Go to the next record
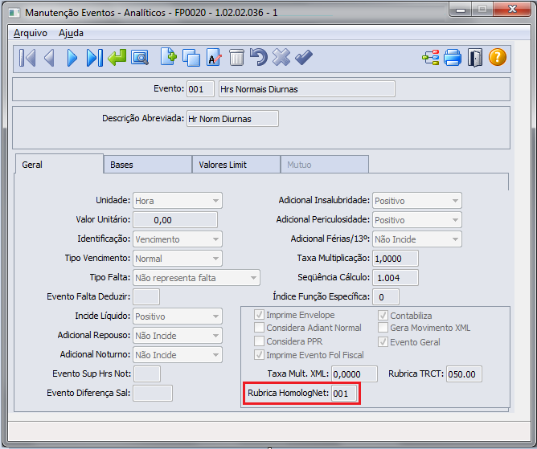 point(72,58)
